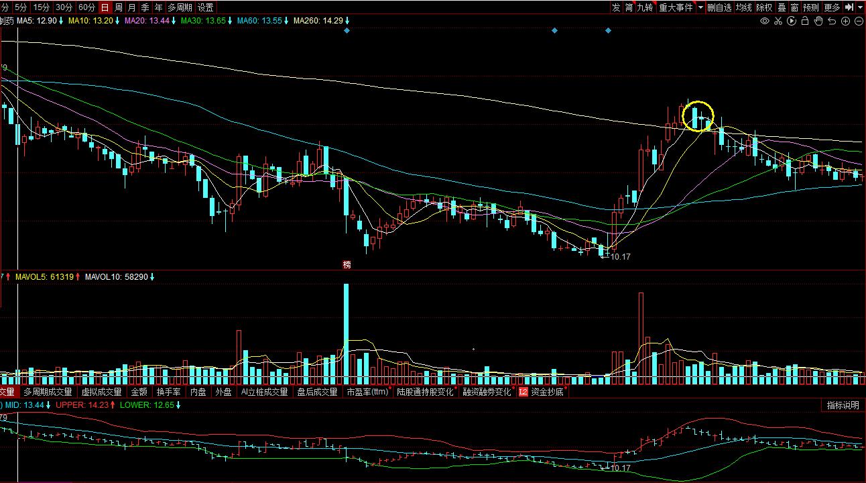866x483 pixels.
Task: Switch to 换手率 indicator tab
Action: click(168, 392)
